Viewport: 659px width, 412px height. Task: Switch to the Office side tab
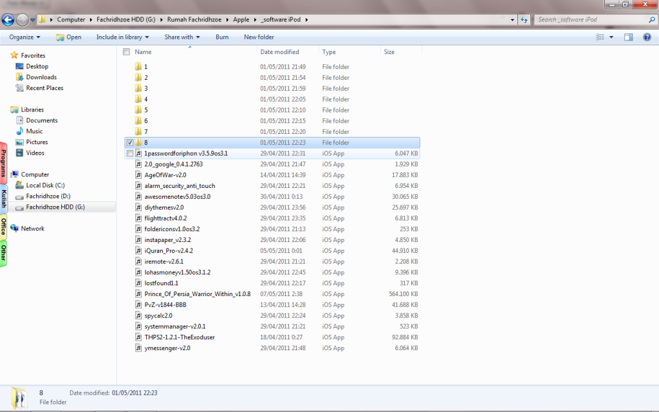tap(3, 226)
